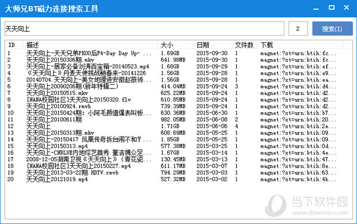This screenshot has height=224, width=357.
Task: Select result 20140704.天天向上-美女地理进安徽赵薇领
Action: tap(89, 80)
